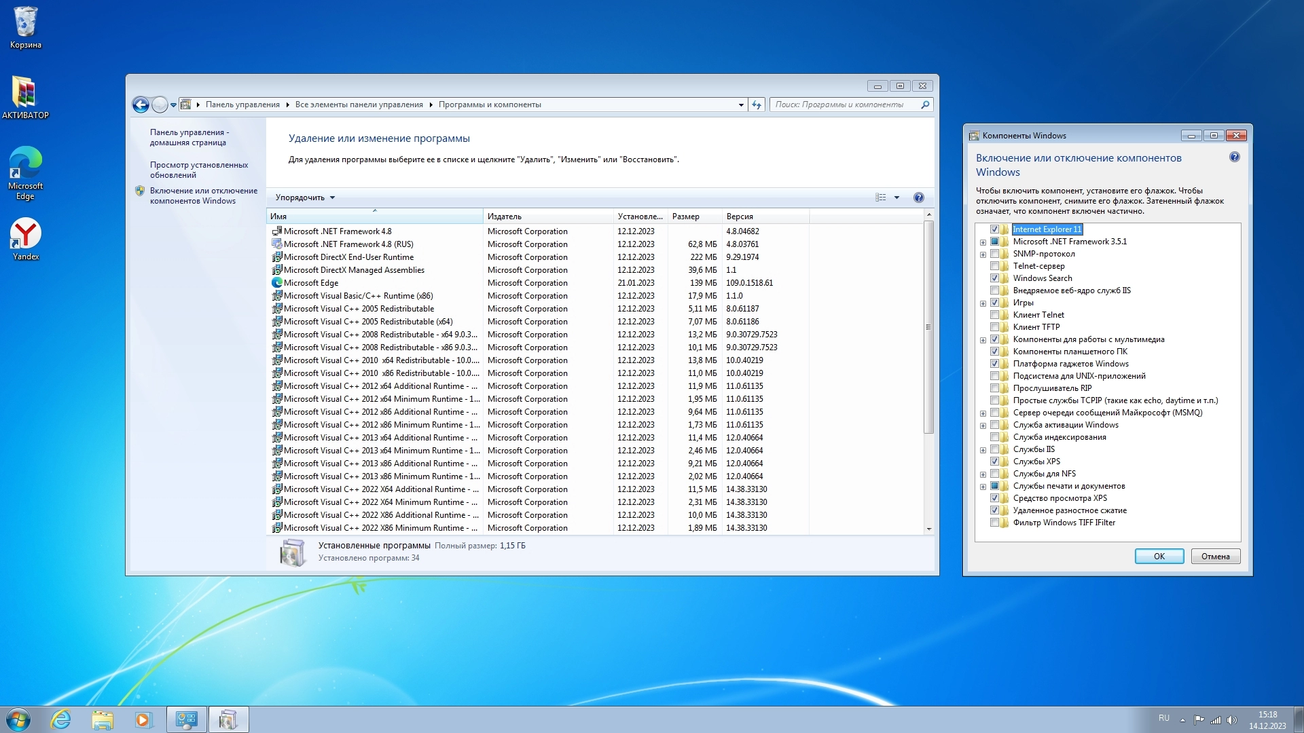Image resolution: width=1304 pixels, height=733 pixels.
Task: Open the Упорядочить dropdown menu
Action: [x=305, y=198]
